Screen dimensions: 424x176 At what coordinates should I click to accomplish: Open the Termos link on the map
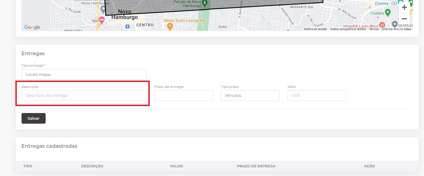pos(374,29)
